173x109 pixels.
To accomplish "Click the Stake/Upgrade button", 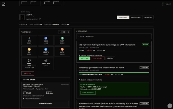I will [46, 103].
